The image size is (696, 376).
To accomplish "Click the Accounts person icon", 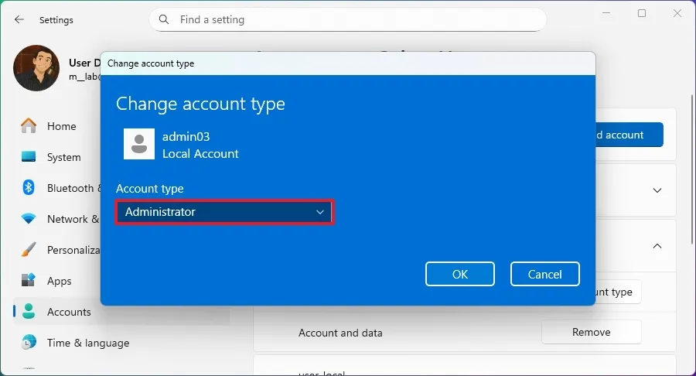I will coord(29,312).
